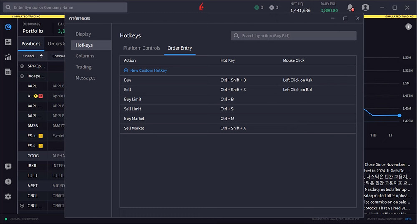Expand the ORCL group at list bottom
Screen dimensions: 417x224
(x=22, y=206)
